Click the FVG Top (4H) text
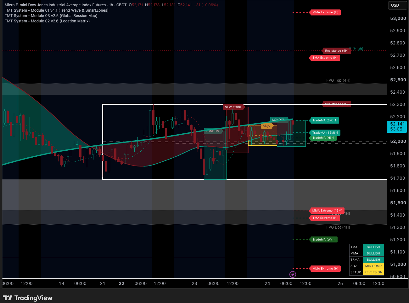This screenshot has height=303, width=409. point(338,80)
